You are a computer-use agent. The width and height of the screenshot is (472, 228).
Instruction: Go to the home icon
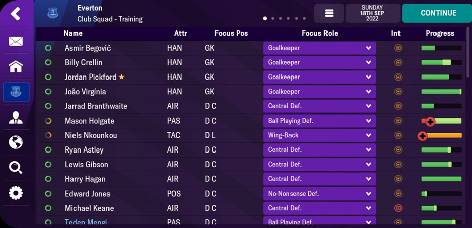tap(16, 66)
